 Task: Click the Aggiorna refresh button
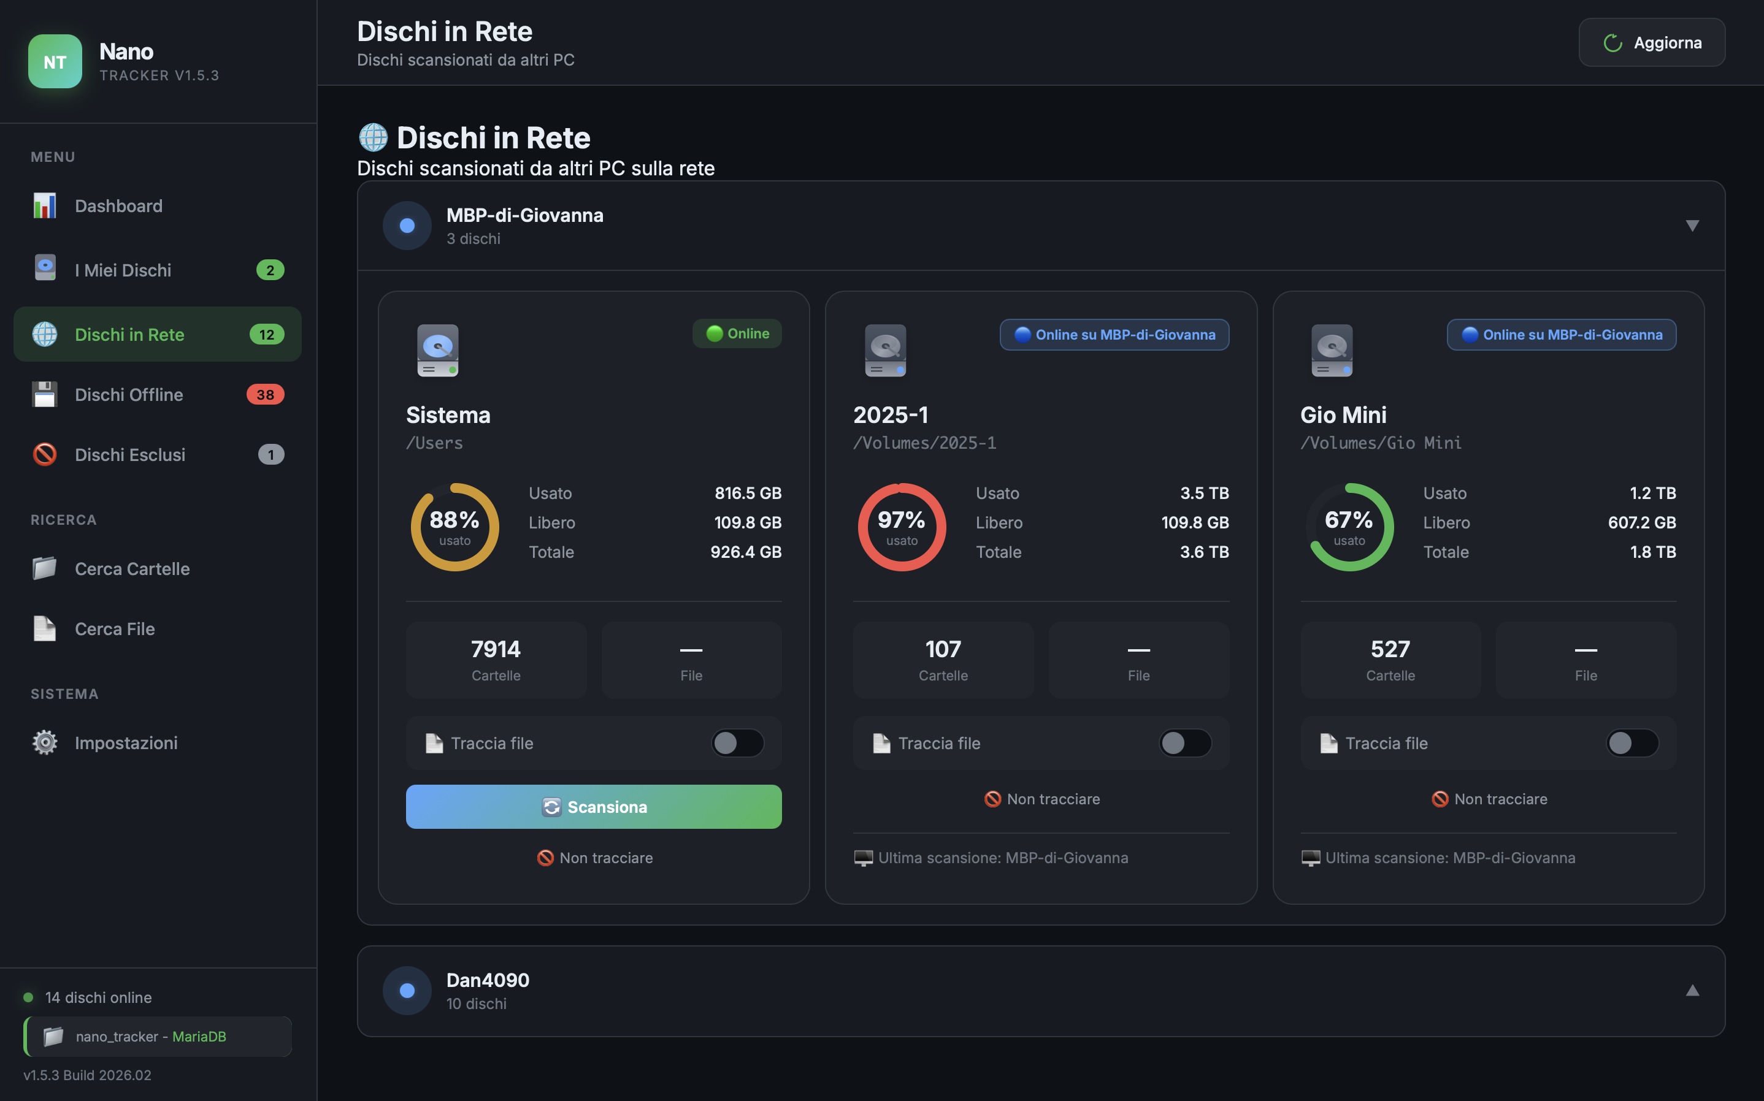pyautogui.click(x=1651, y=42)
